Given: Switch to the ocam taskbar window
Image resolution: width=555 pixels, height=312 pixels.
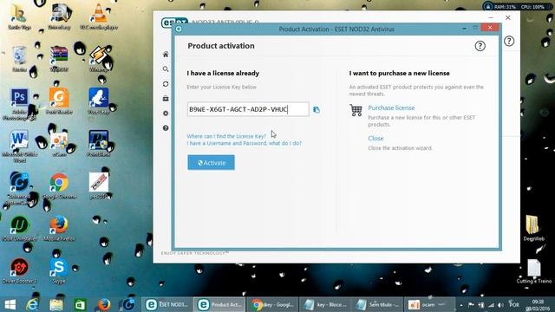Looking at the screenshot, I should [429, 304].
